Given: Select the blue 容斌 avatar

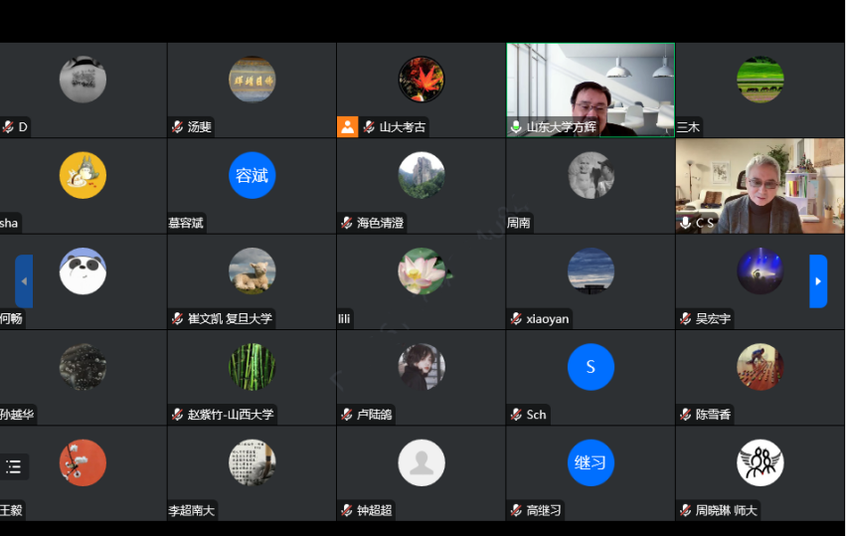Looking at the screenshot, I should pyautogui.click(x=252, y=176).
